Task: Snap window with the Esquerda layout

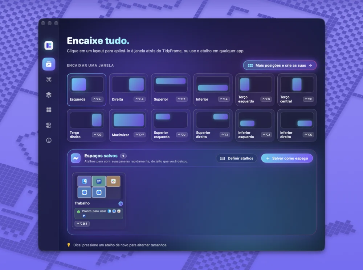Action: (x=87, y=90)
